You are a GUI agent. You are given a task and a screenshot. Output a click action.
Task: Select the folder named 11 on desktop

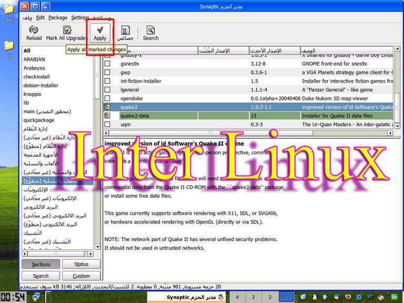pos(9,46)
